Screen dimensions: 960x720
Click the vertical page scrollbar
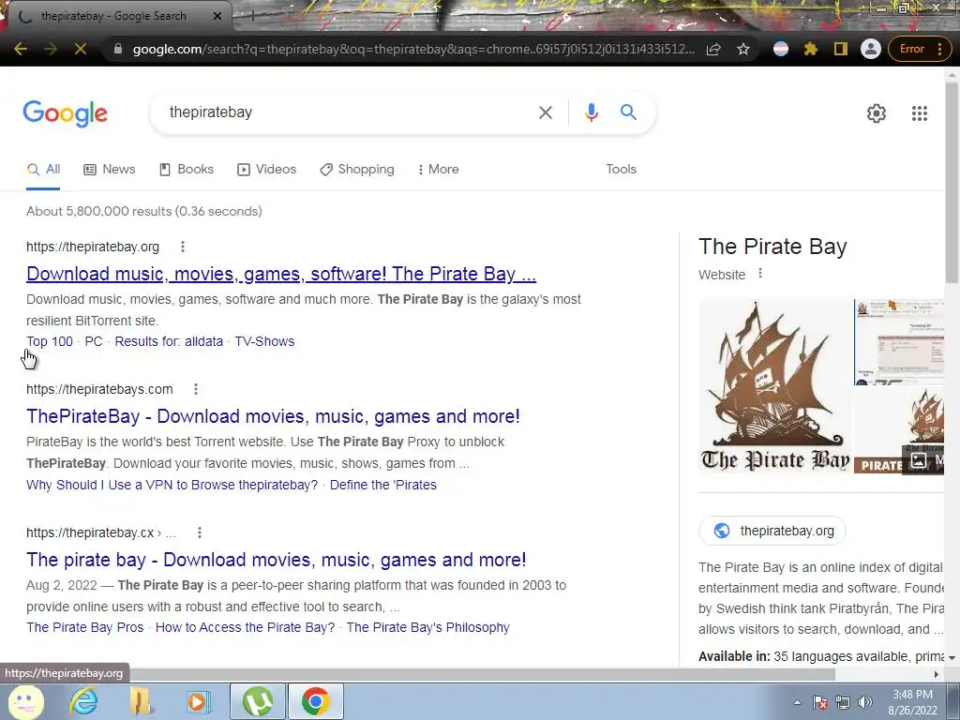(x=952, y=184)
